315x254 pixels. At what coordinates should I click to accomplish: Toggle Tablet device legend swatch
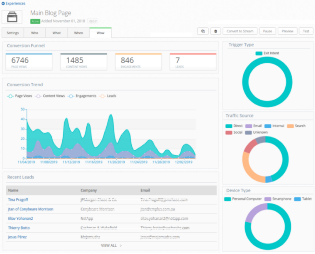click(x=298, y=199)
